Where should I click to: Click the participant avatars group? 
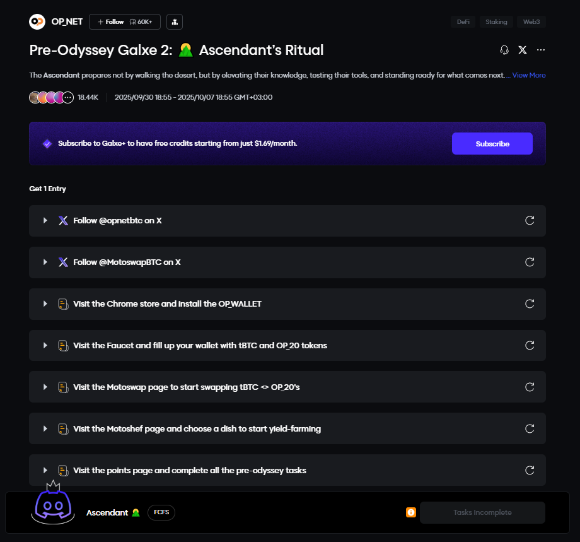click(51, 97)
